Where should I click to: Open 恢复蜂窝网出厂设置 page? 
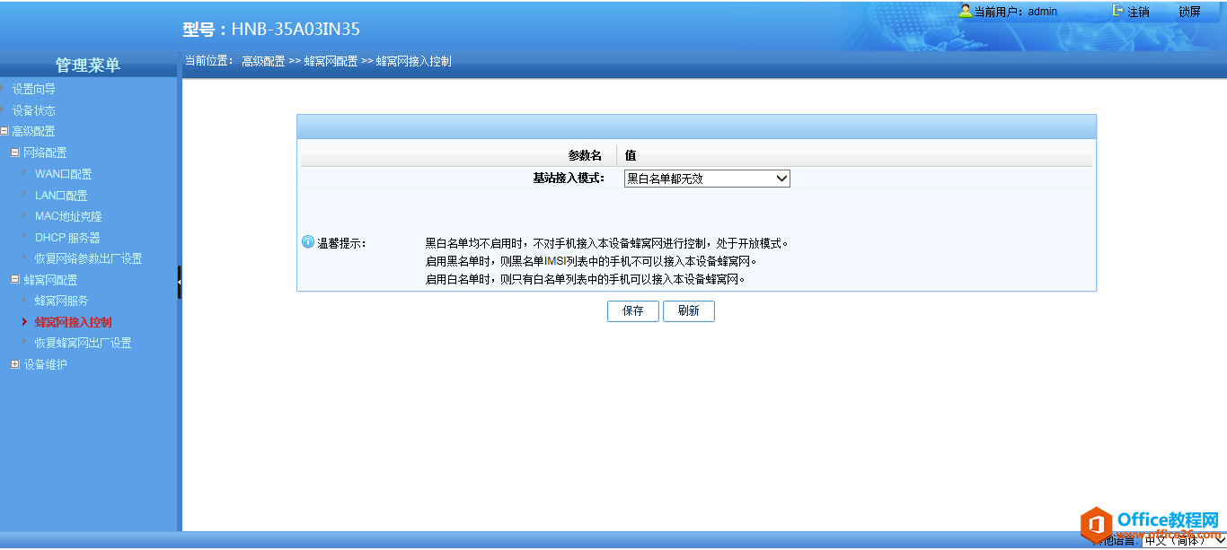pos(83,343)
